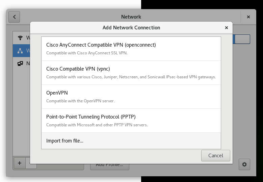Image resolution: width=263 pixels, height=182 pixels.
Task: Choose OpenVPN connection type
Action: point(131,97)
